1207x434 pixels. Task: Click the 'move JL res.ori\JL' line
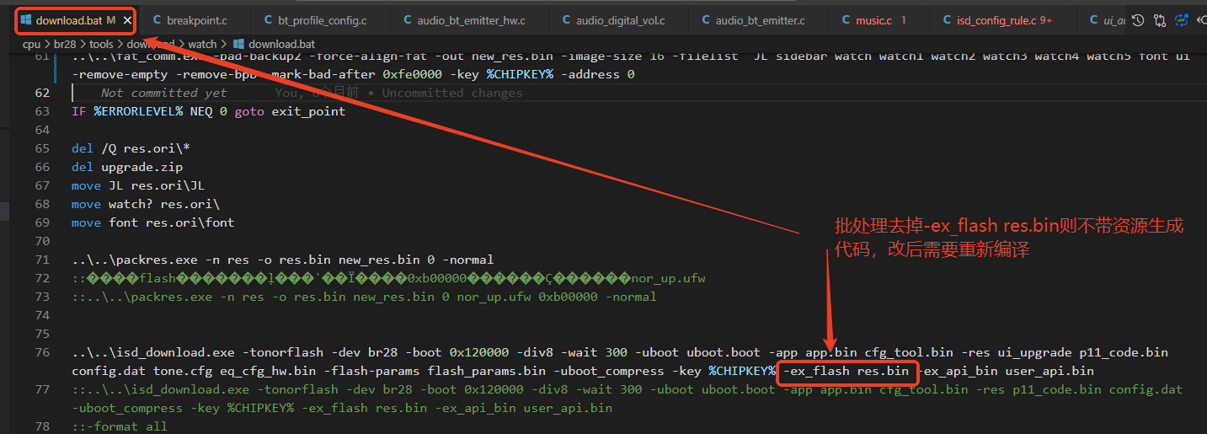(x=138, y=185)
